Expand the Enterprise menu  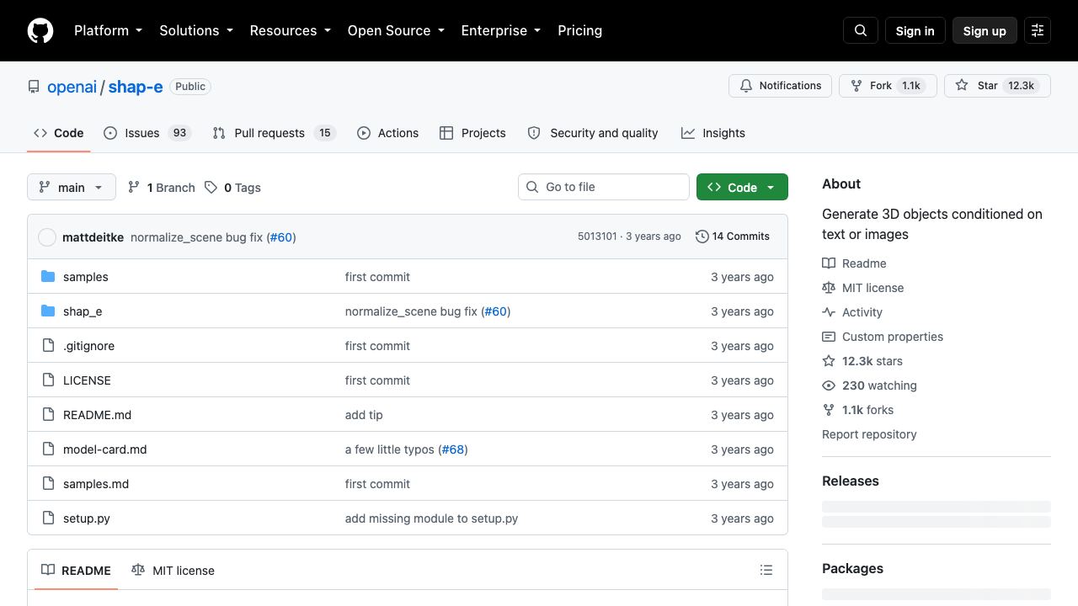(501, 30)
